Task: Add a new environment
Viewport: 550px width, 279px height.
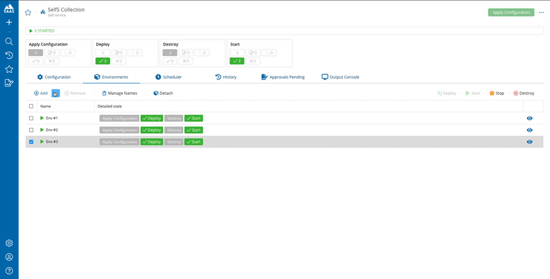Action: tap(41, 93)
